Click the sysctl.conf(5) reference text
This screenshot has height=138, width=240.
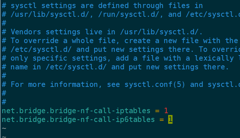155,85
